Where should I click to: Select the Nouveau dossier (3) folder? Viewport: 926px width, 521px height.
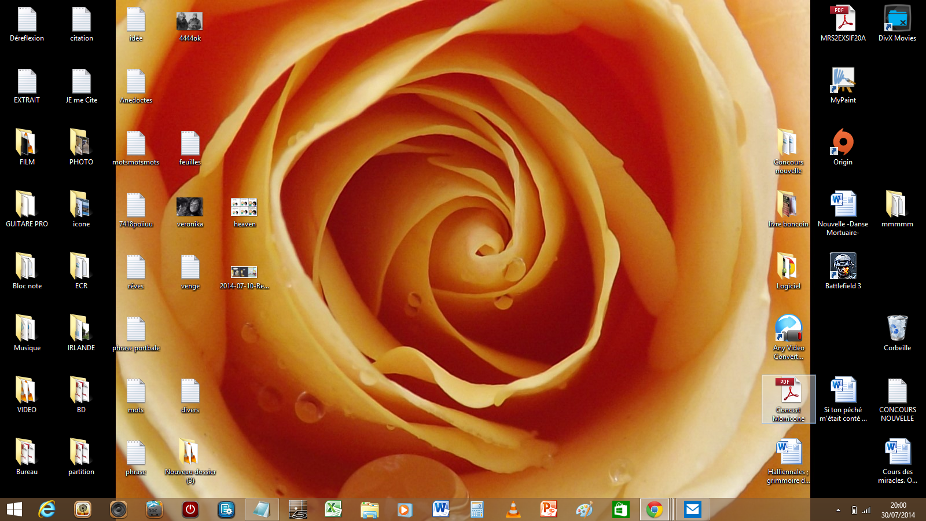190,461
